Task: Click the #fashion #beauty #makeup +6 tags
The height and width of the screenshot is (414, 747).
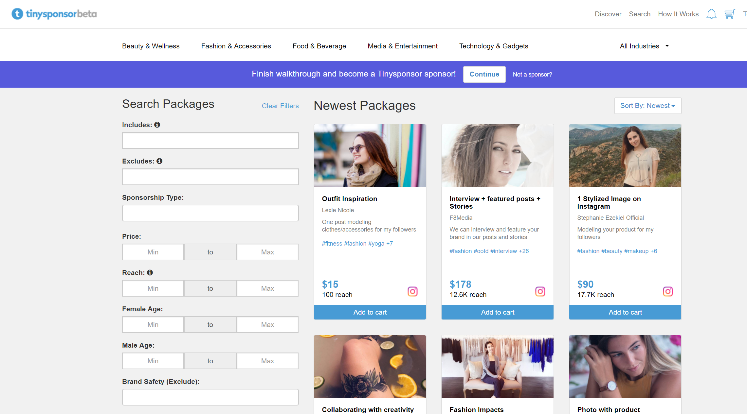Action: [617, 251]
